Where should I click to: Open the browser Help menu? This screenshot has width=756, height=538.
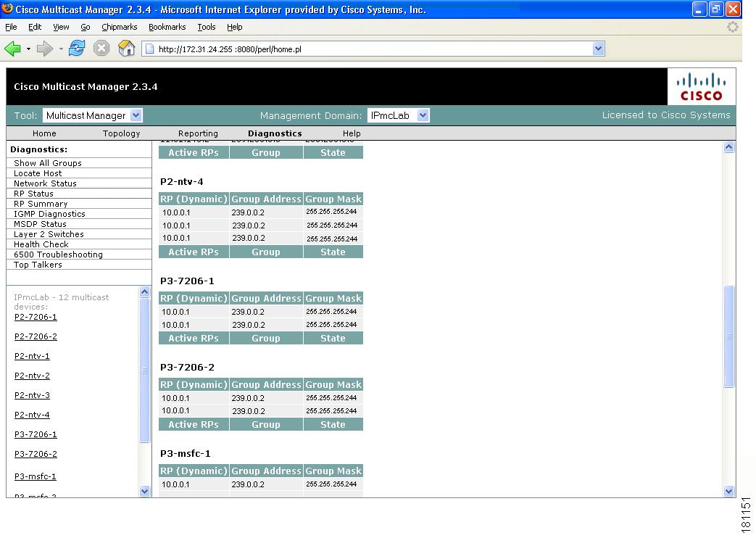point(235,27)
